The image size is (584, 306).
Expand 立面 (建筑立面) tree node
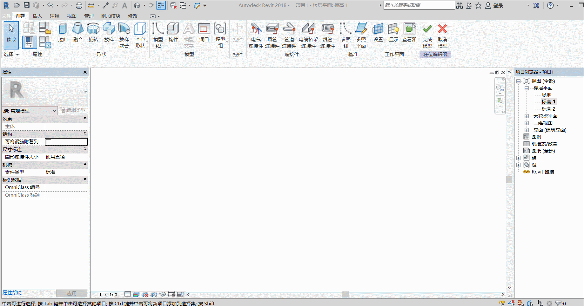pyautogui.click(x=527, y=130)
